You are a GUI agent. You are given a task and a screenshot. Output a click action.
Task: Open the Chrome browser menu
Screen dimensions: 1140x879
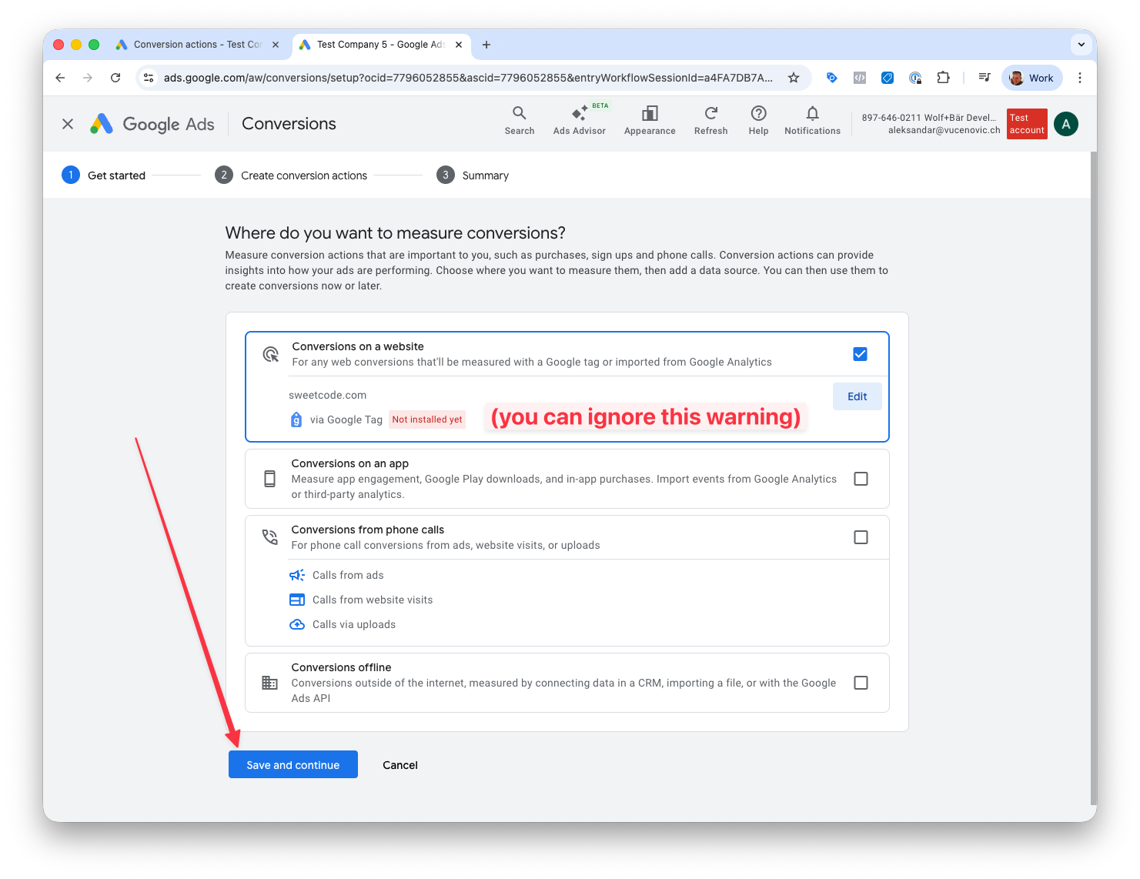tap(1080, 77)
